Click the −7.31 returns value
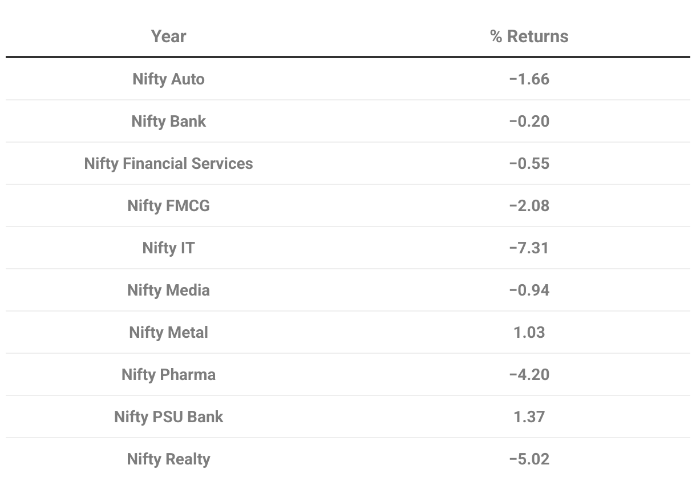 pos(529,248)
